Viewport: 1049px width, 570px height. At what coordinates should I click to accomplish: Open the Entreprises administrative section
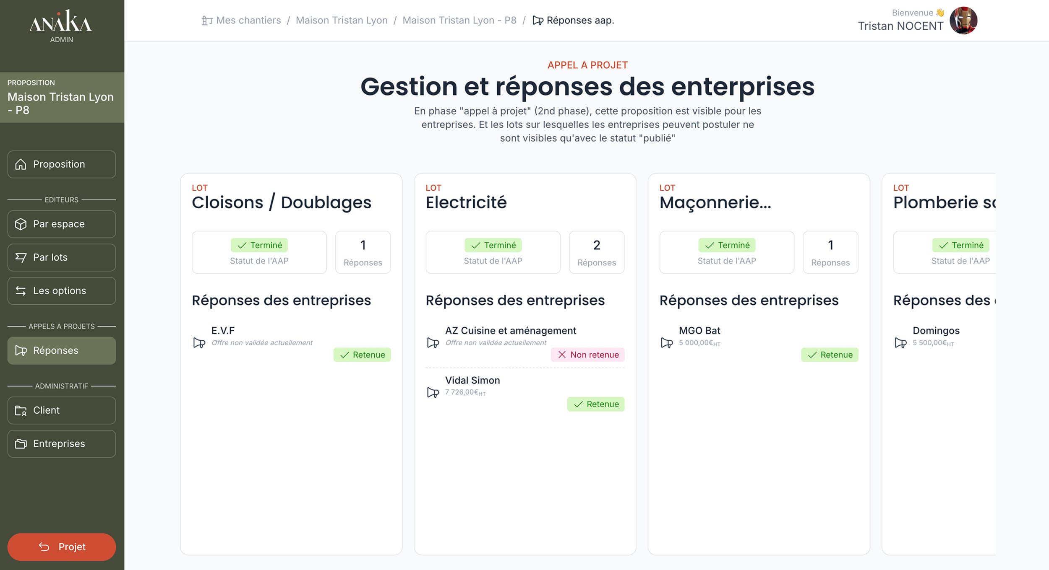point(62,443)
